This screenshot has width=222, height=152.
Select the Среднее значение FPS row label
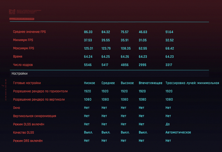29,32
